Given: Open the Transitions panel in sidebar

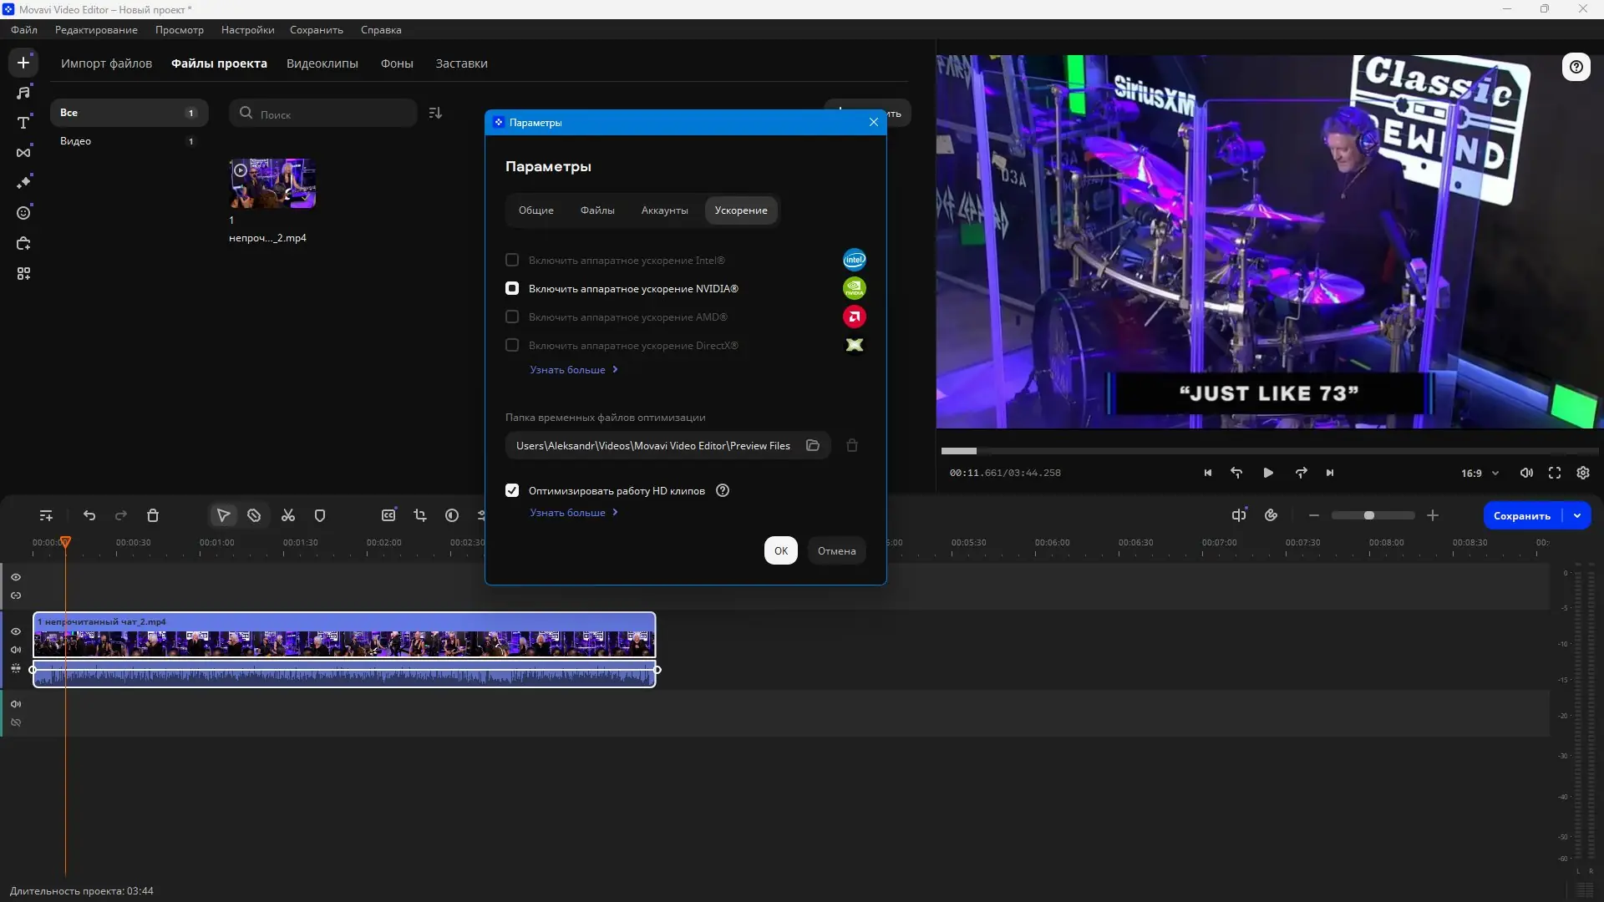Looking at the screenshot, I should [23, 153].
